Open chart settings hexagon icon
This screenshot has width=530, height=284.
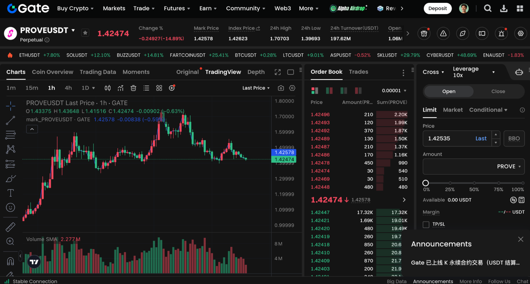click(292, 88)
